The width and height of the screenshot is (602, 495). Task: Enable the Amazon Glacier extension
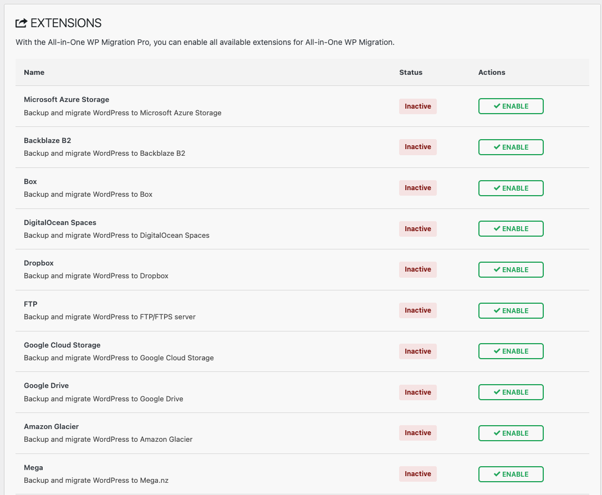tap(511, 433)
